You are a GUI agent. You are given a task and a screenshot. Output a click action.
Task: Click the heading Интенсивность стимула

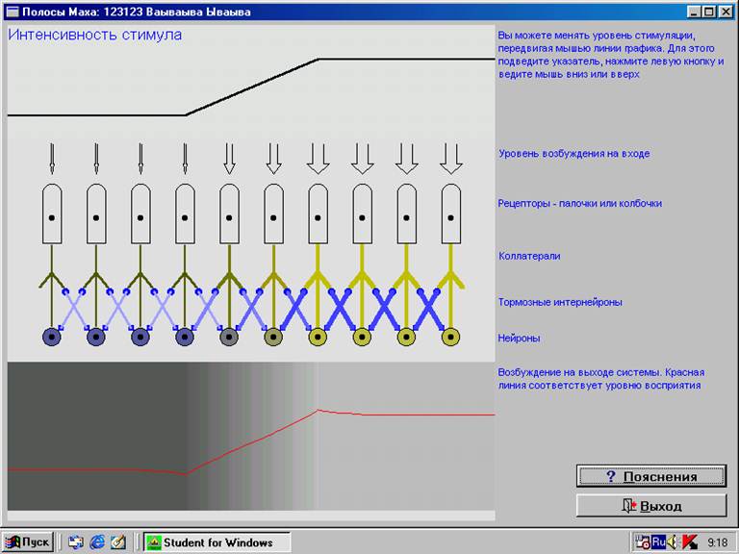94,35
